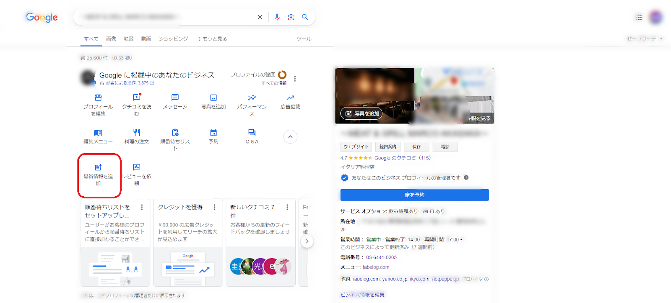Viewport: 671px width, 303px height.
Task: Open the 順番待ちリストをセットアップ card
Action: 115,243
